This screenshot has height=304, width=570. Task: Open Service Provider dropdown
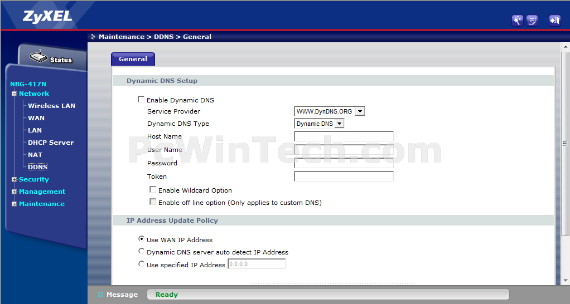click(330, 111)
